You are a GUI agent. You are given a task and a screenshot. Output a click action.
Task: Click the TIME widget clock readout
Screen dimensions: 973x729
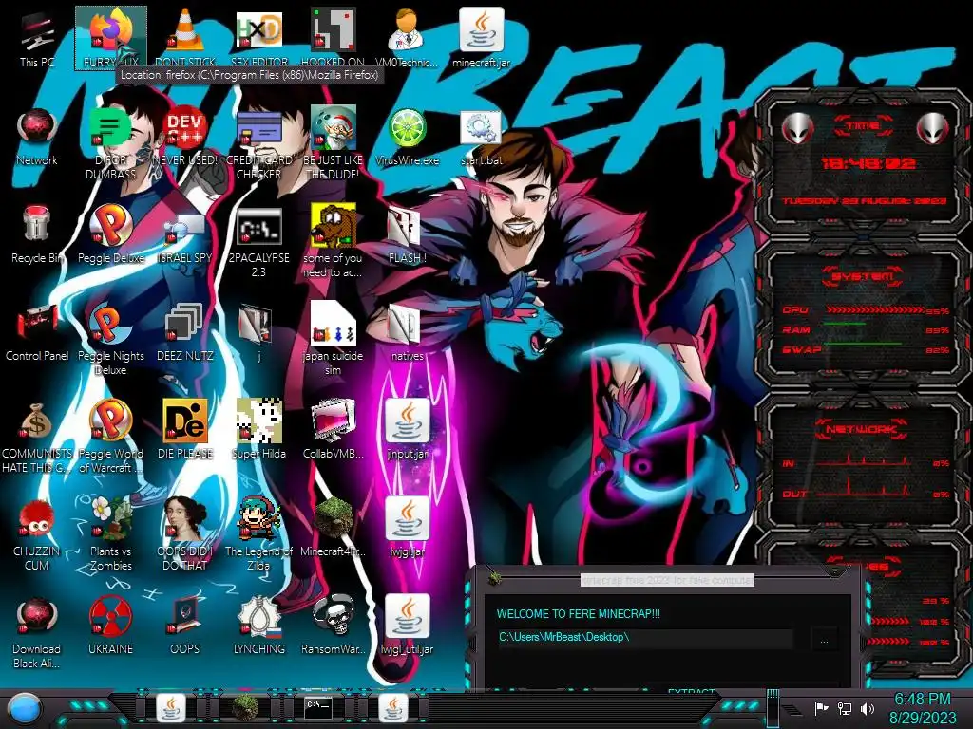[x=868, y=163]
